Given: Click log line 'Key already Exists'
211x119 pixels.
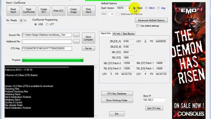Looking at the screenshot, I should pos(14,105).
